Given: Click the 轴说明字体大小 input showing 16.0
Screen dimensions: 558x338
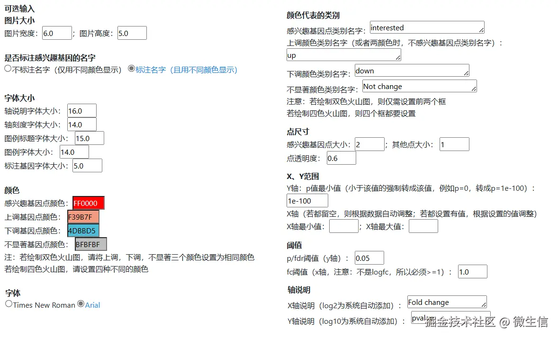Looking at the screenshot, I should (81, 110).
